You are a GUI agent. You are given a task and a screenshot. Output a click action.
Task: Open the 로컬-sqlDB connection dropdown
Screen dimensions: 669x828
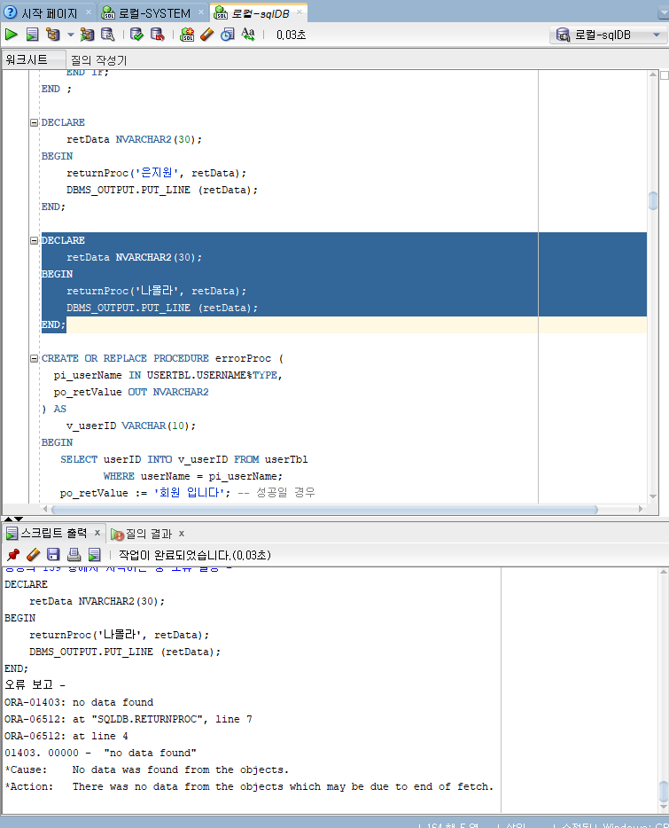608,35
